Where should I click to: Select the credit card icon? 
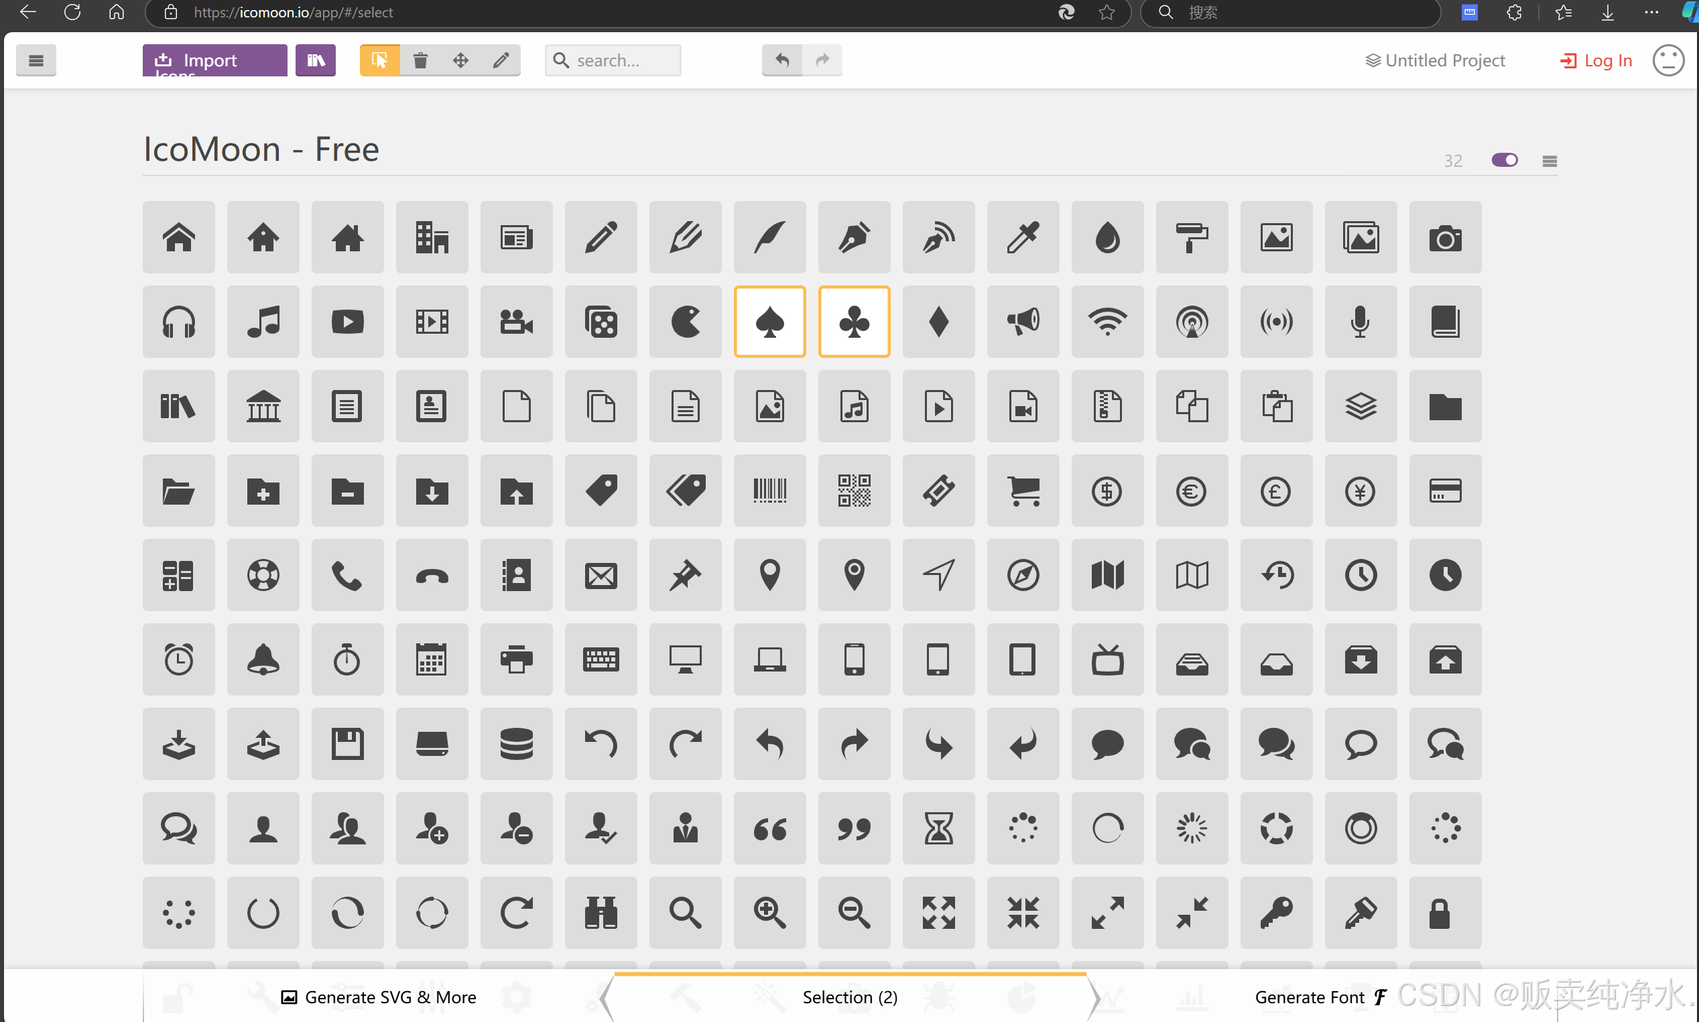pos(1445,491)
